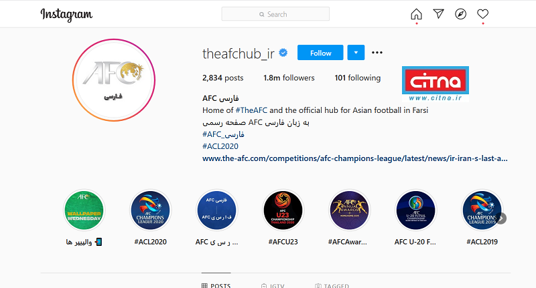Viewport: 536px width, 288px height.
Task: Click the blue verified badge
Action: point(283,53)
